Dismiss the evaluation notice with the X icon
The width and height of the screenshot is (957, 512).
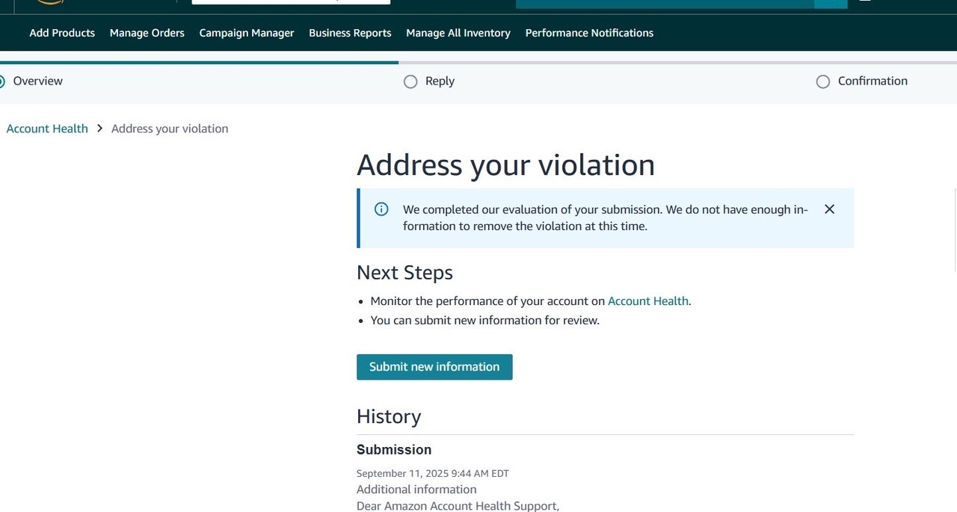(x=829, y=209)
